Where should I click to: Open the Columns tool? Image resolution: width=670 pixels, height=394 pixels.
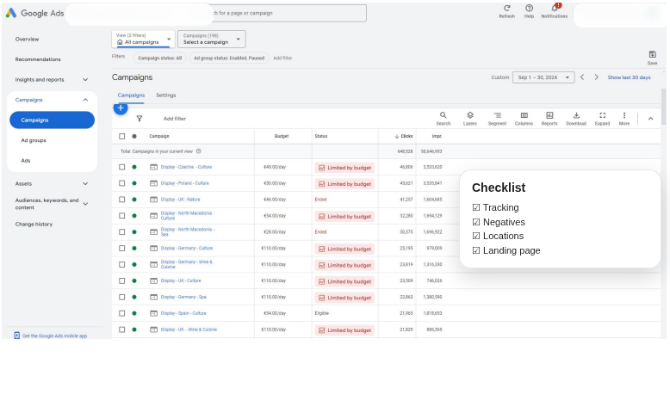[x=524, y=118]
